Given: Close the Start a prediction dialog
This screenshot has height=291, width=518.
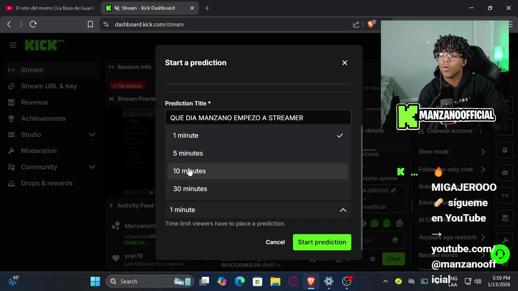Looking at the screenshot, I should [345, 63].
